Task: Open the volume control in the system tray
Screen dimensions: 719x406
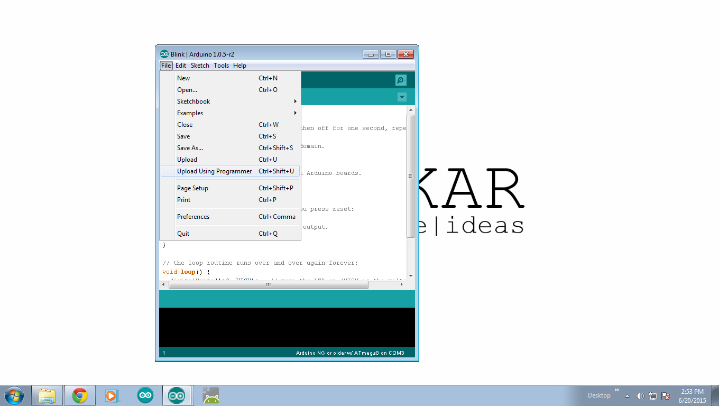Action: tap(640, 395)
